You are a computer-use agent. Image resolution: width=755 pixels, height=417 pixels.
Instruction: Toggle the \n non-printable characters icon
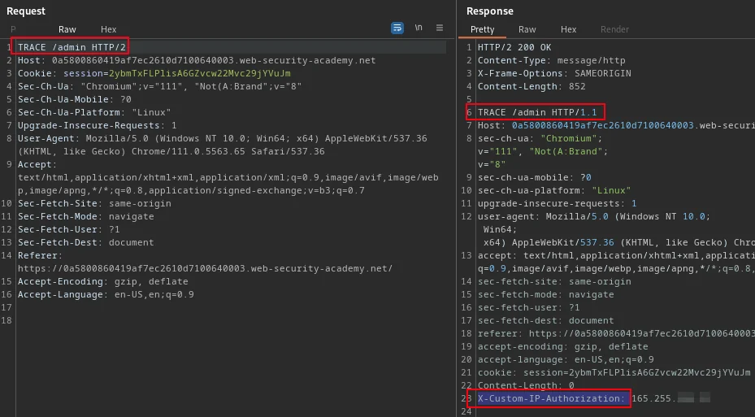419,28
